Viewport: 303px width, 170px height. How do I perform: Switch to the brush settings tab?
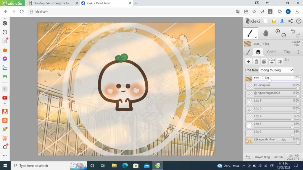click(x=248, y=52)
